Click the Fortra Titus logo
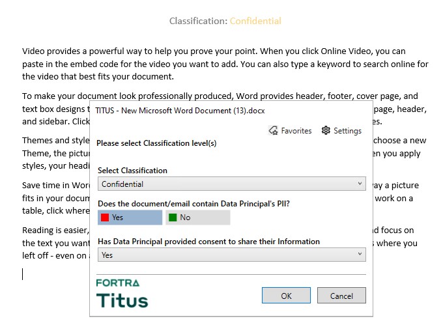Image resolution: width=443 pixels, height=336 pixels. point(122,293)
